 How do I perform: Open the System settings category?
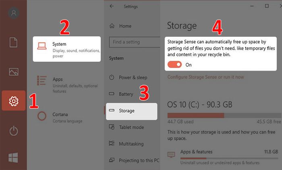click(67, 49)
